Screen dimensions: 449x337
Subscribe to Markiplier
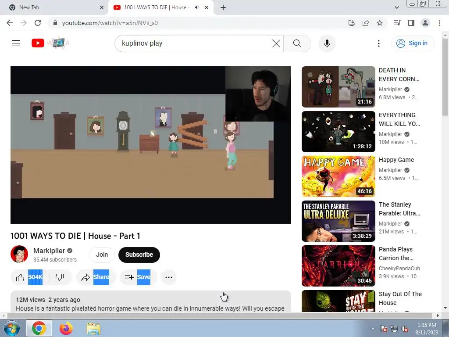139,255
